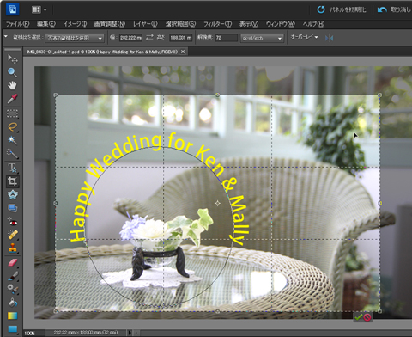
Task: Click the right-middle crop handle
Action: coord(380,203)
